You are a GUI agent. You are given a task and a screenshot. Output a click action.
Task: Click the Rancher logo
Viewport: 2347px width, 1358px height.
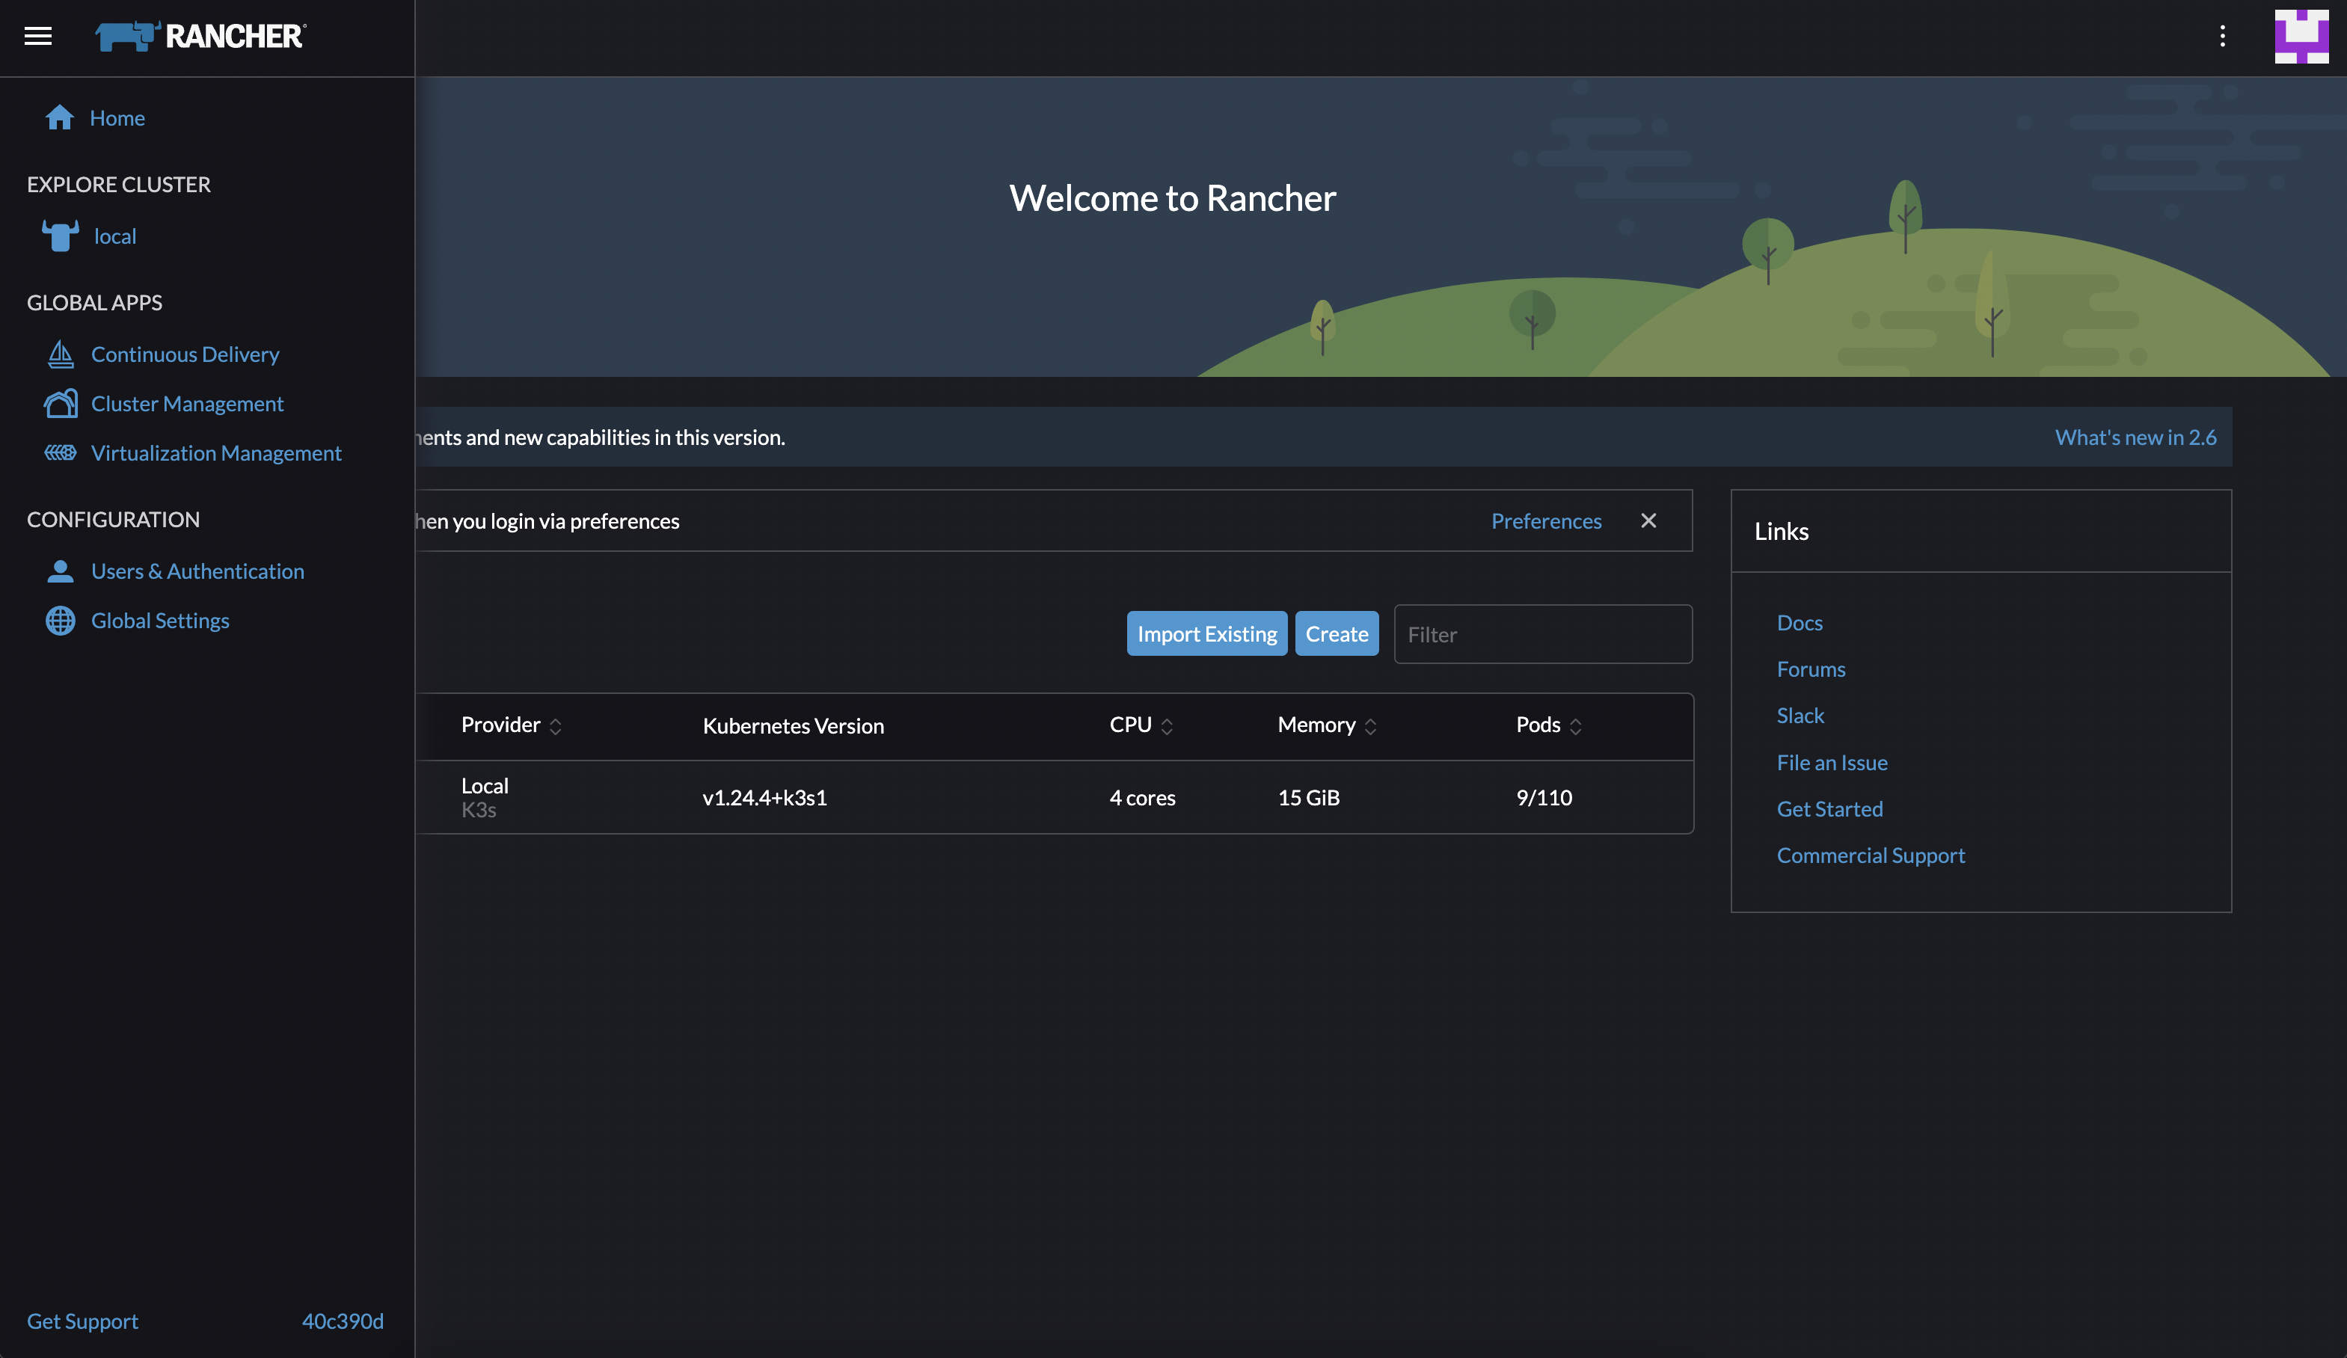point(199,35)
